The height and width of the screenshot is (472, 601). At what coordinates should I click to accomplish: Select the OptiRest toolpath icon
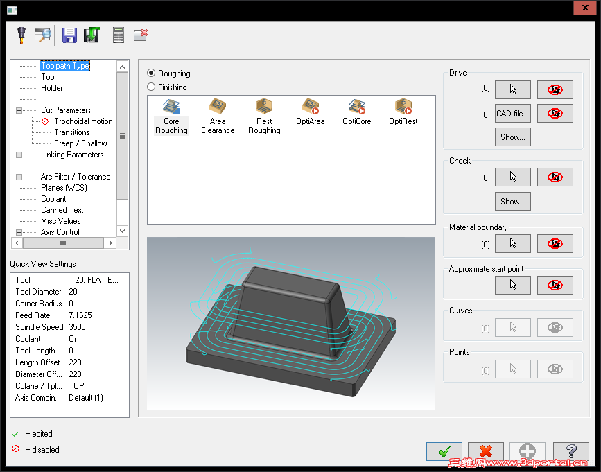(x=403, y=112)
